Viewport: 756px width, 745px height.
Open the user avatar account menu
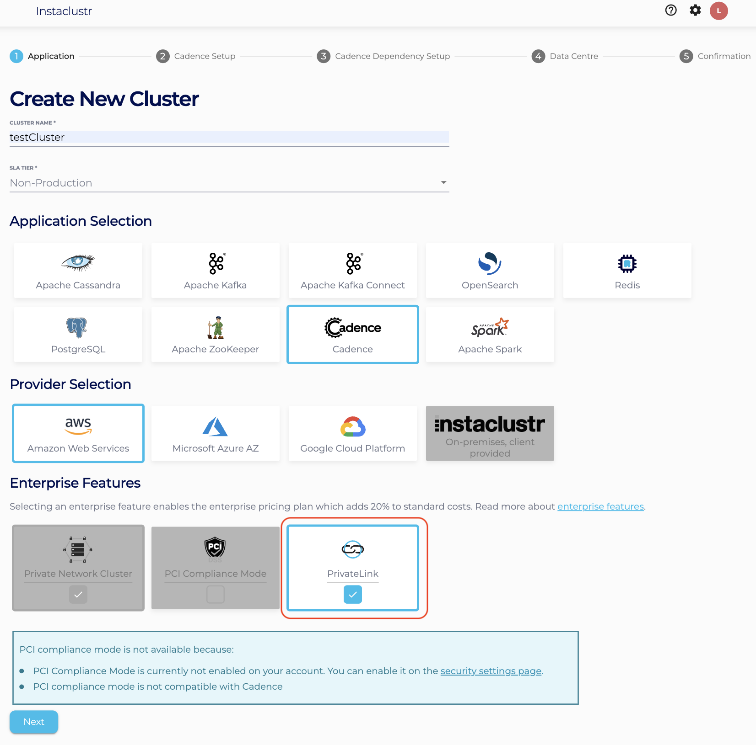(x=718, y=11)
